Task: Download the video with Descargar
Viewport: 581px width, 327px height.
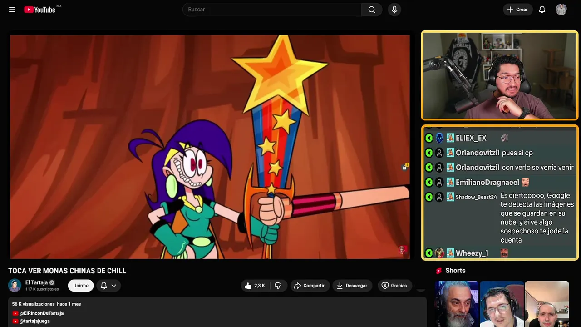Action: click(x=352, y=286)
